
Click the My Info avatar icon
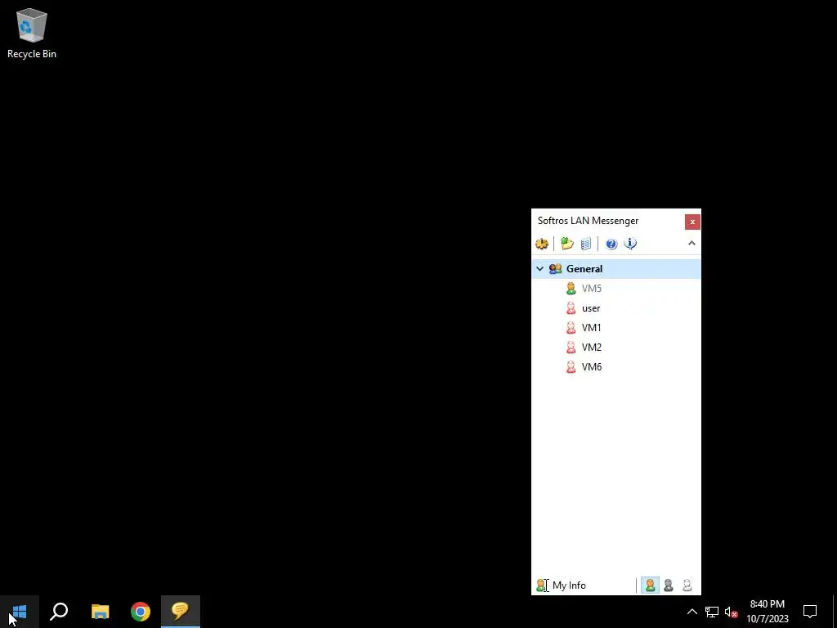(541, 585)
